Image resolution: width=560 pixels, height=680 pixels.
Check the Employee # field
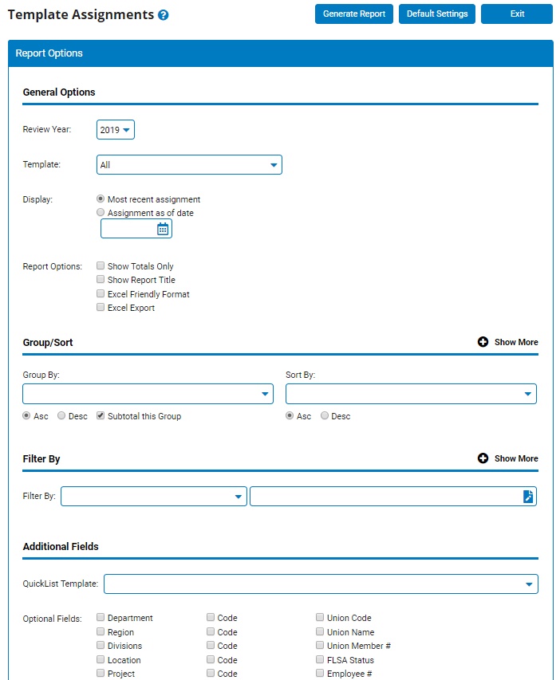point(320,673)
